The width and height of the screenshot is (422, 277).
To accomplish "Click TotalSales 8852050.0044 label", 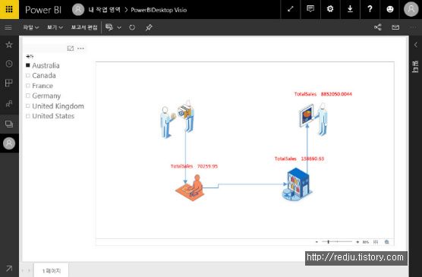I will pyautogui.click(x=323, y=94).
